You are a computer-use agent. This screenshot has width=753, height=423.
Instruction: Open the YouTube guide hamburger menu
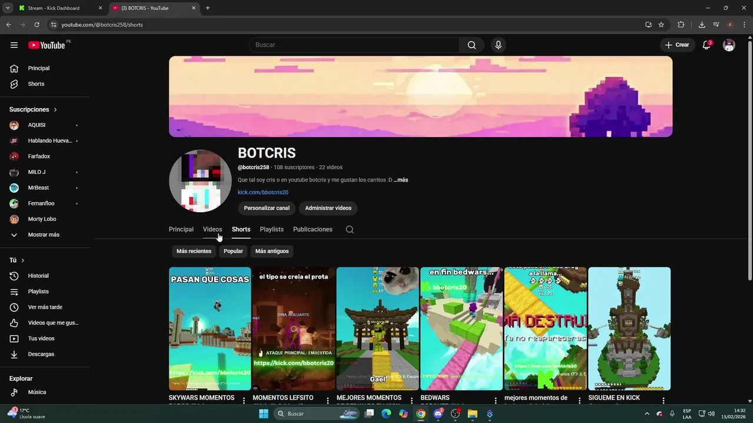pyautogui.click(x=14, y=45)
